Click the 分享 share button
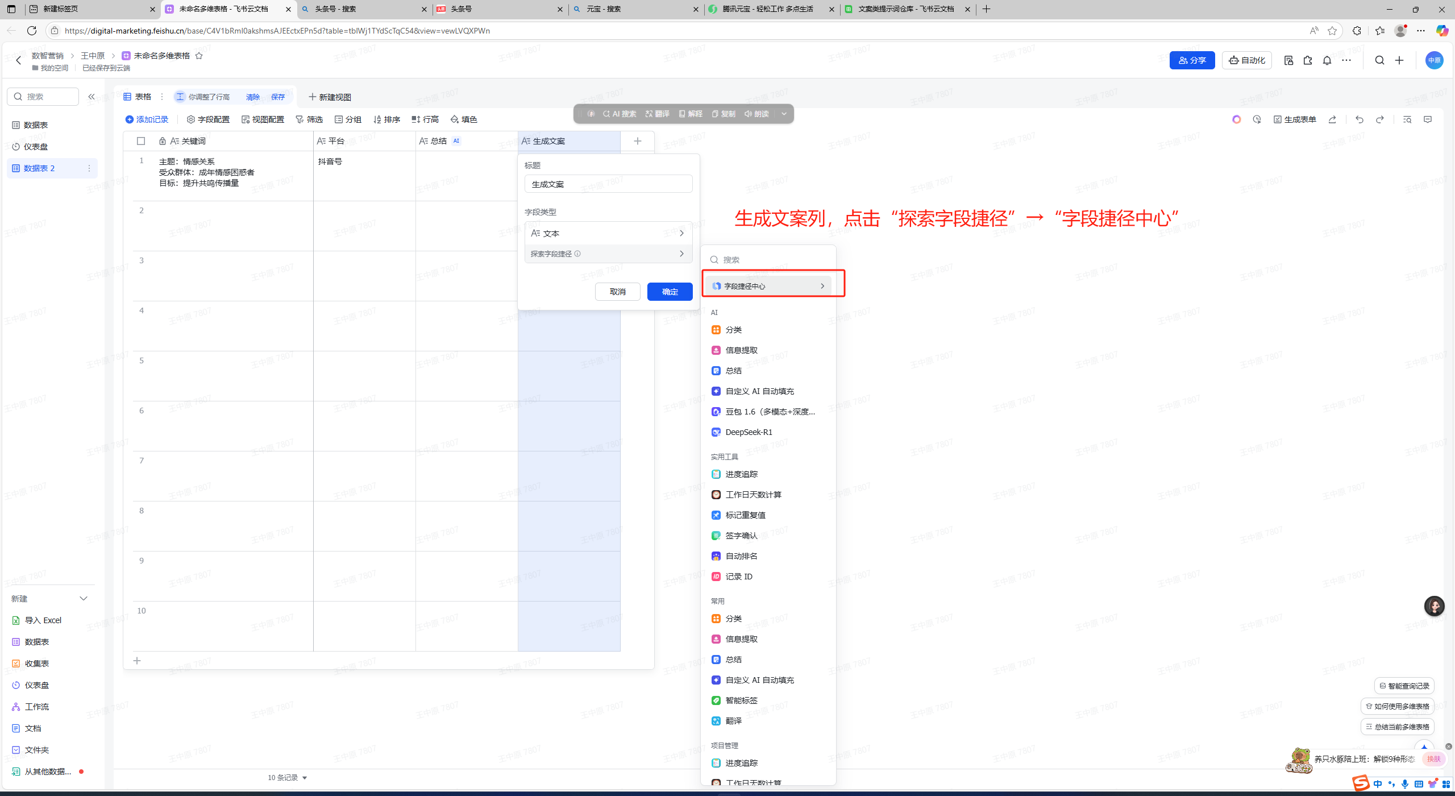This screenshot has height=796, width=1455. point(1191,60)
